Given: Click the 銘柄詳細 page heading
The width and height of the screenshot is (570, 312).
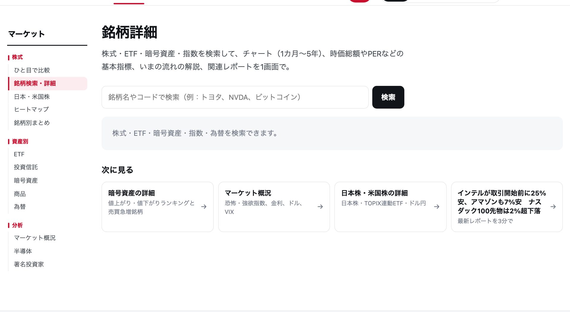Looking at the screenshot, I should (x=129, y=32).
